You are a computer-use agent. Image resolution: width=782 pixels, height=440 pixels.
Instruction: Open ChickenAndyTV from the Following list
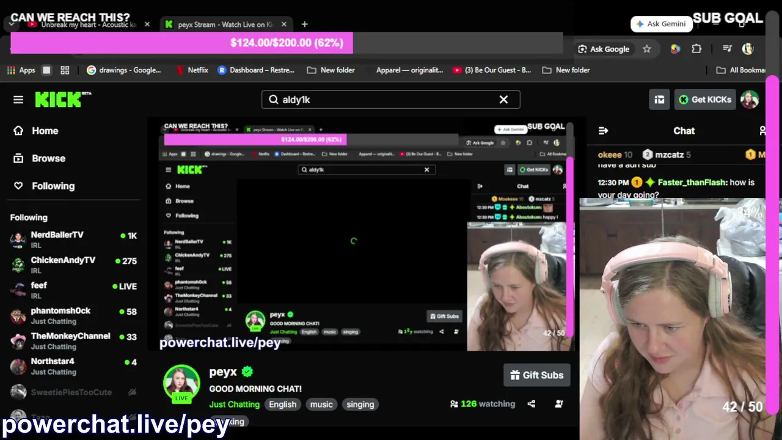(73, 265)
